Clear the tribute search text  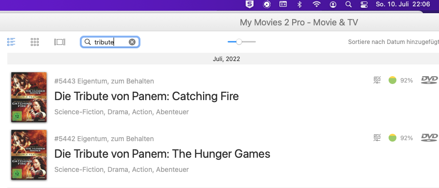(x=132, y=42)
